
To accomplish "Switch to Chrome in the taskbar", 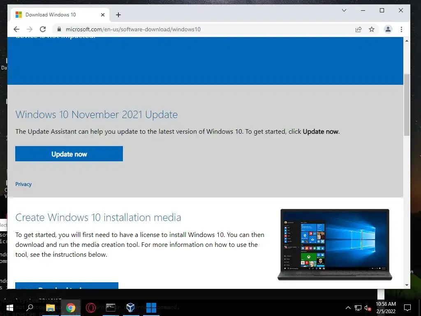I will [x=71, y=308].
